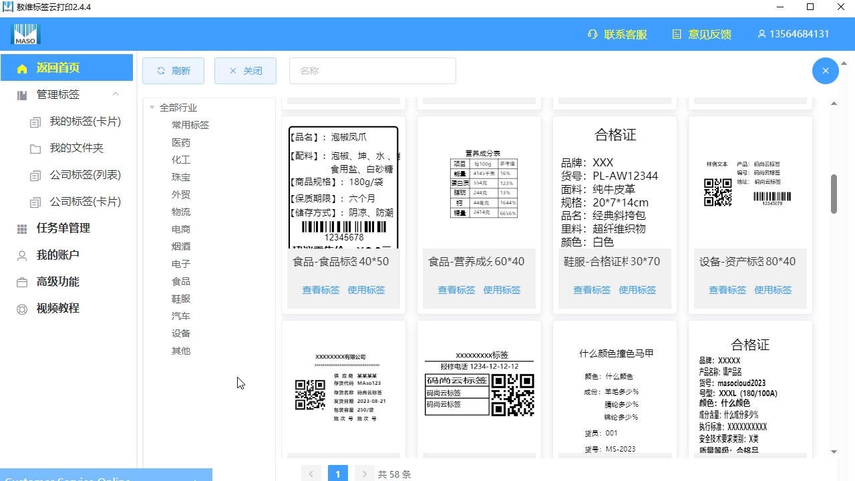Click 使用标签 on the 鞋服-合格证 card

click(x=637, y=289)
